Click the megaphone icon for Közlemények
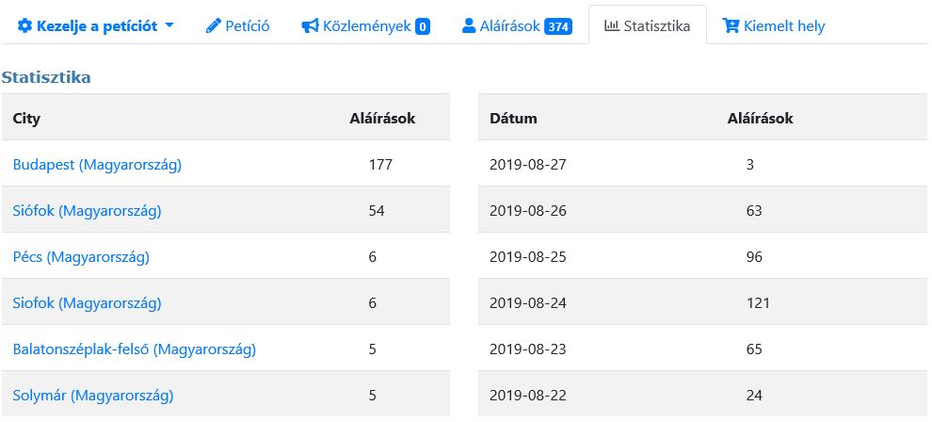The width and height of the screenshot is (932, 422). click(x=310, y=26)
